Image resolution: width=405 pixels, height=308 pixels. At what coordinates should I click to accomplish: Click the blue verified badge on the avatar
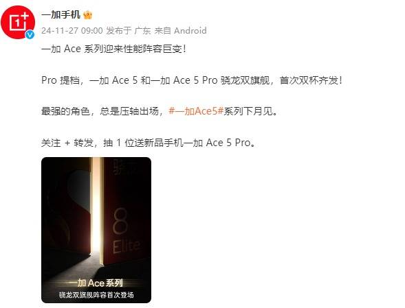(x=30, y=34)
